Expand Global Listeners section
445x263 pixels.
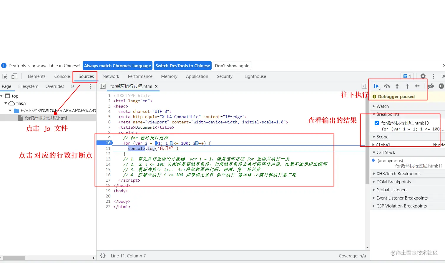(x=408, y=190)
